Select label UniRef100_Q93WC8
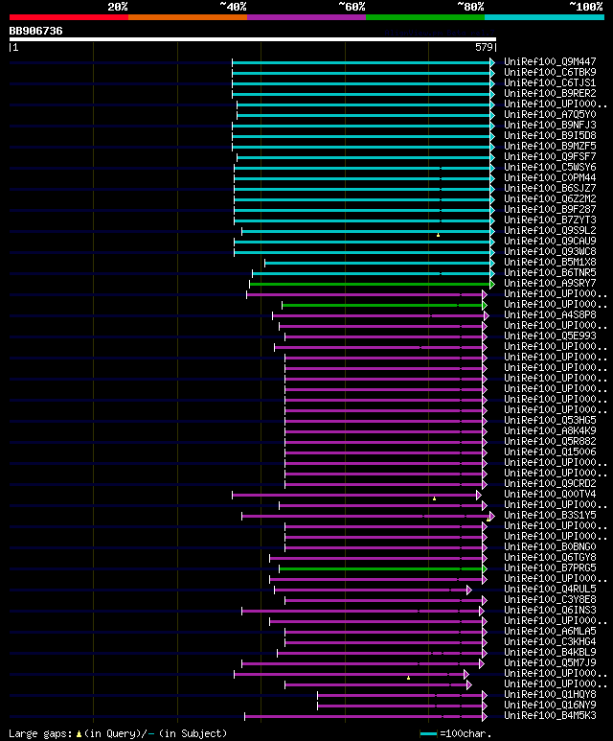 550,251
